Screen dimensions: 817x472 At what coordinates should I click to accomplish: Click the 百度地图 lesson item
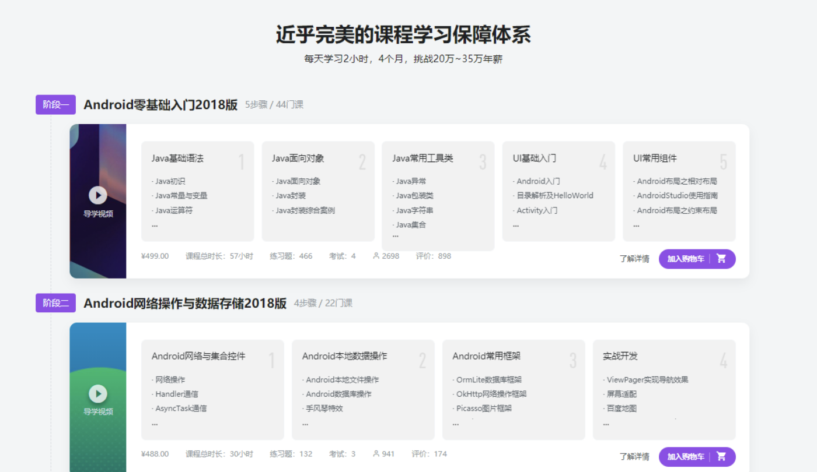(620, 408)
